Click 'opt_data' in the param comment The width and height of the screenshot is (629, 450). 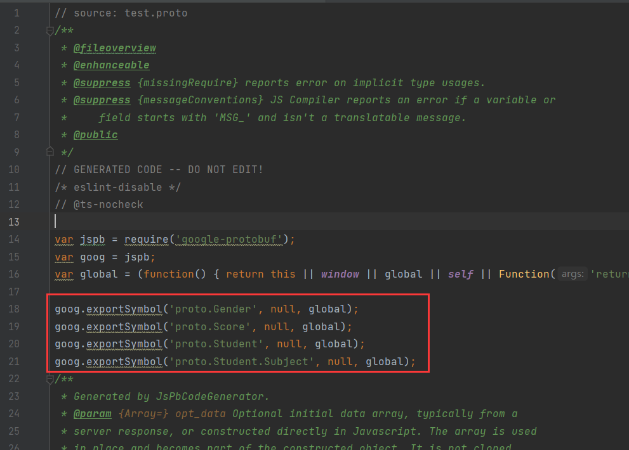(200, 414)
